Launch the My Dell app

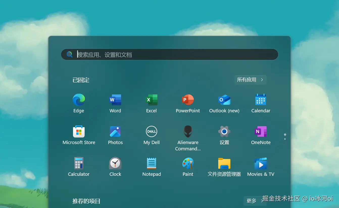152,131
